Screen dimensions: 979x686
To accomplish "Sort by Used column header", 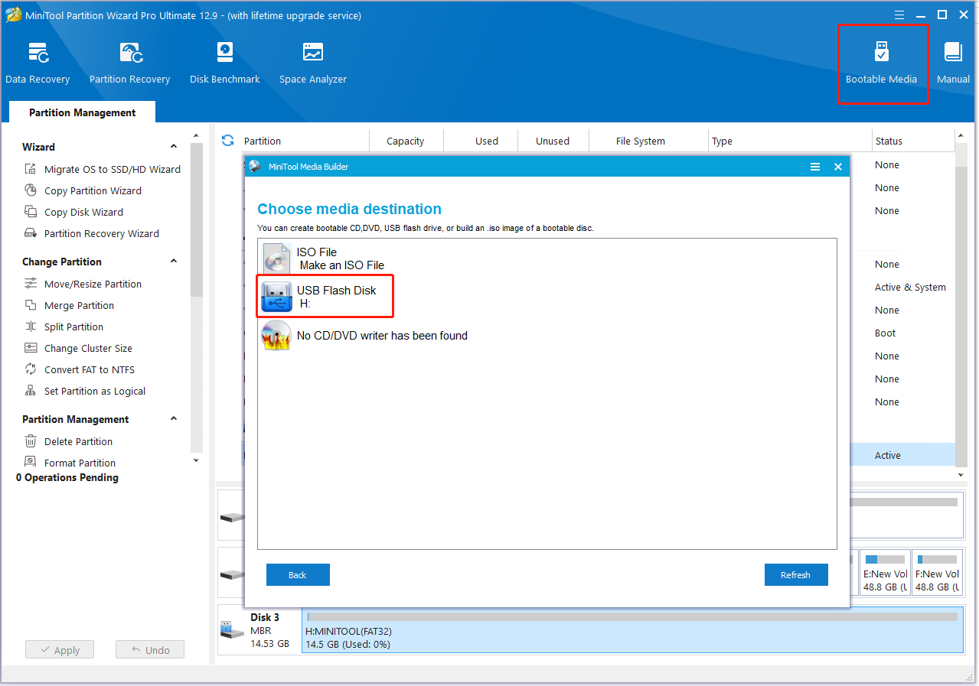I will tap(487, 141).
